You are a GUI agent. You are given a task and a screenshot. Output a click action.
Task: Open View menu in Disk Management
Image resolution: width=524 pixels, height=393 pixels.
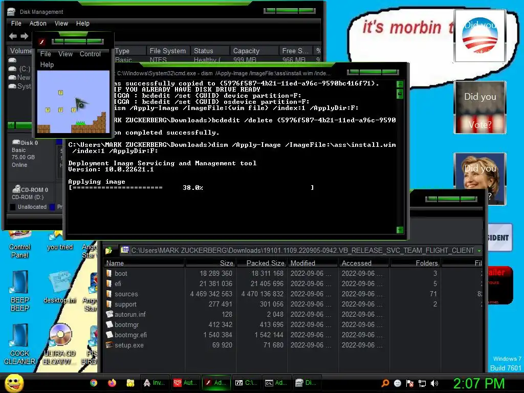tap(61, 24)
